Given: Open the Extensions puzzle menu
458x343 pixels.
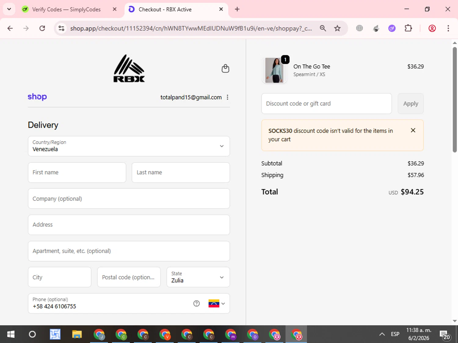Looking at the screenshot, I should click(408, 28).
